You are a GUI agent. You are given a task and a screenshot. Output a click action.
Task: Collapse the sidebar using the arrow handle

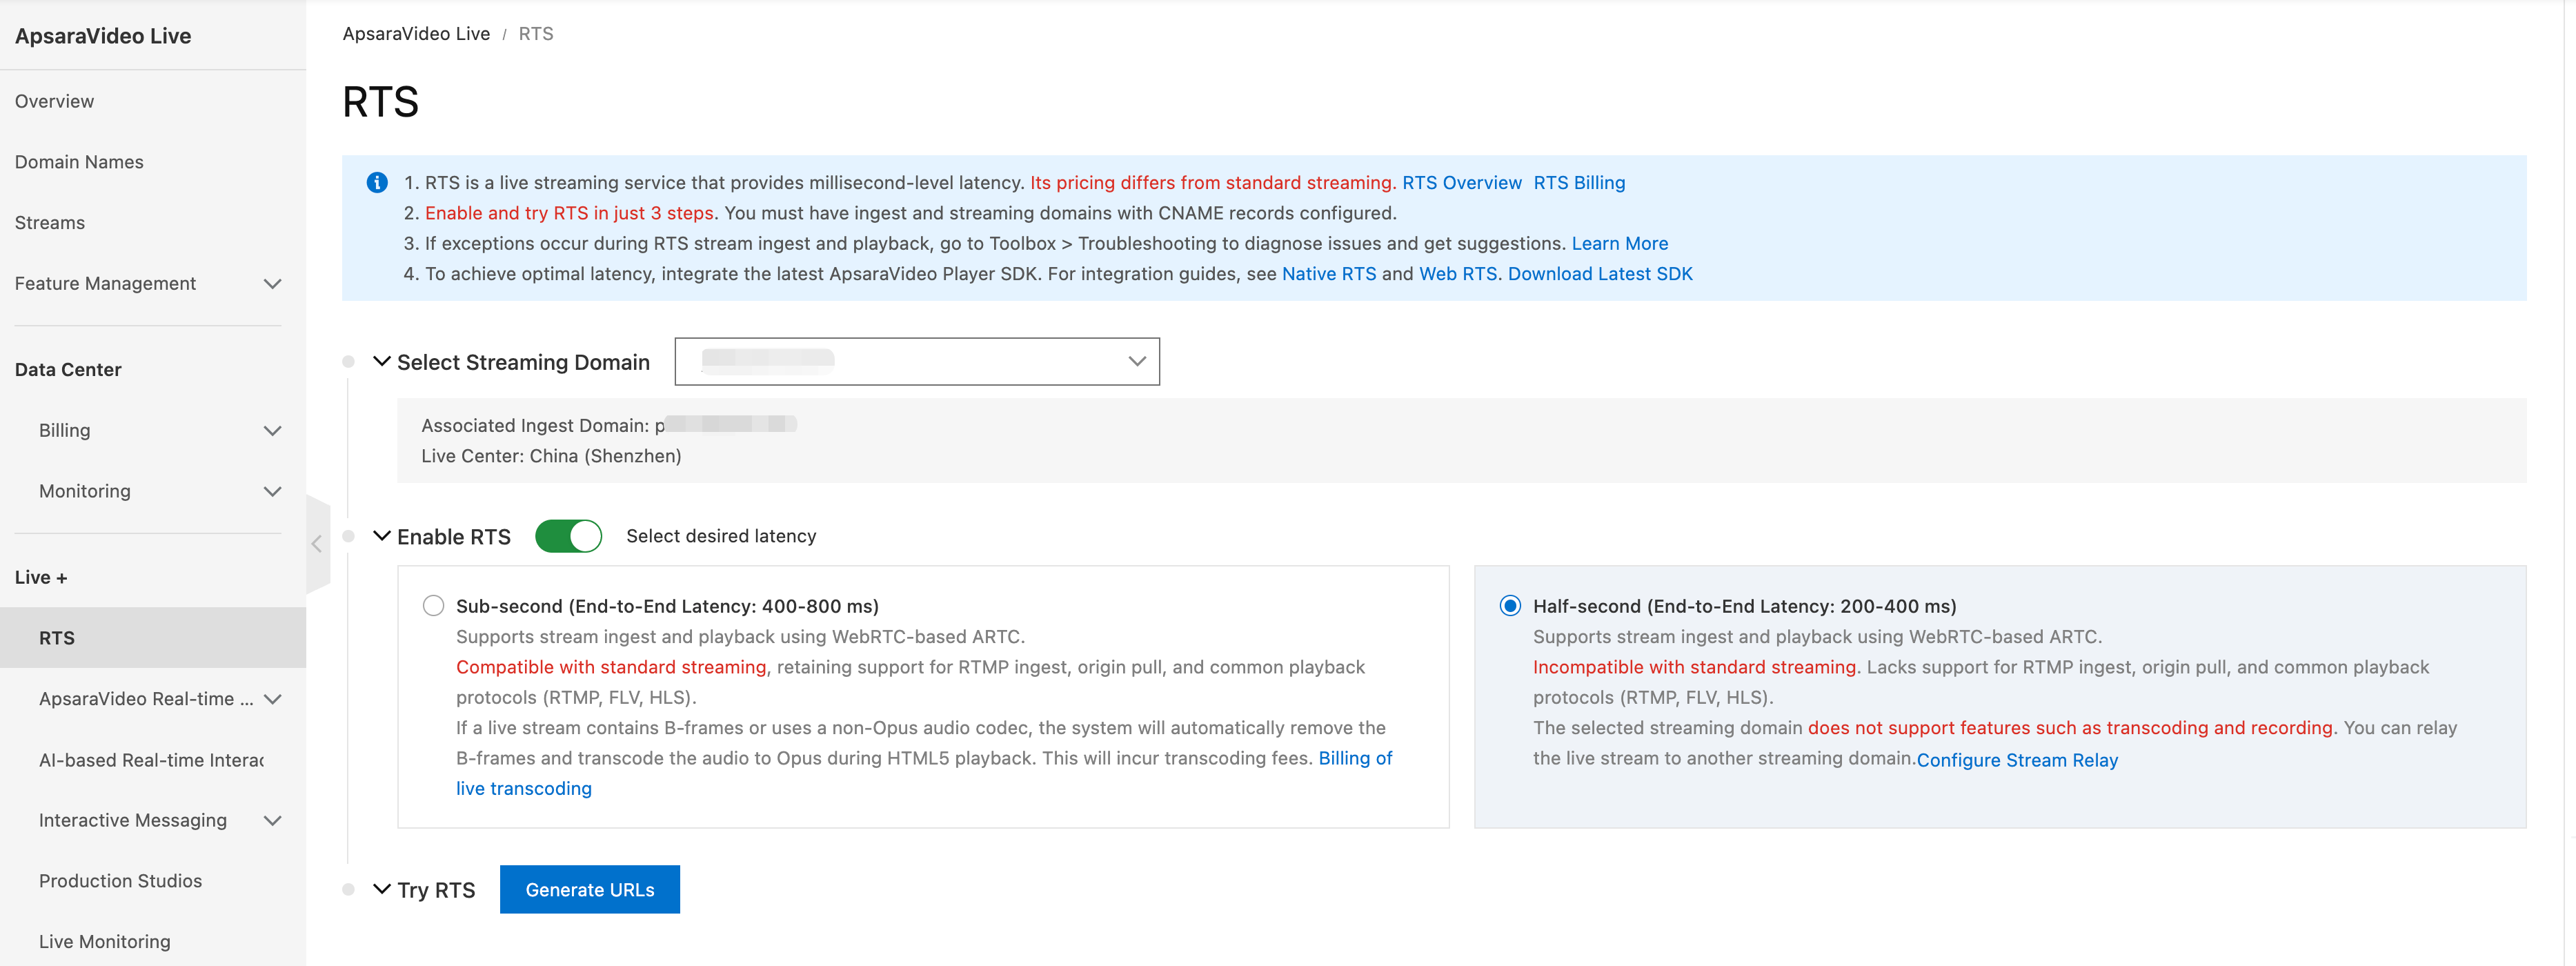pyautogui.click(x=317, y=544)
